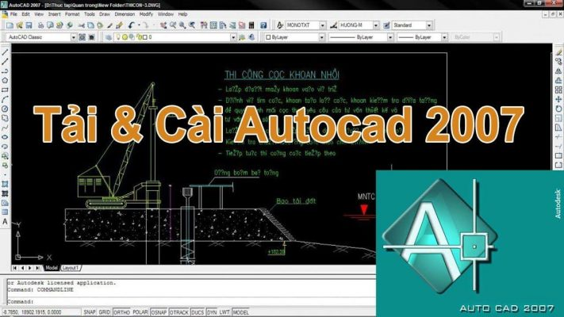The height and width of the screenshot is (317, 564).
Task: Toggle POLAR tracking
Action: pos(140,312)
